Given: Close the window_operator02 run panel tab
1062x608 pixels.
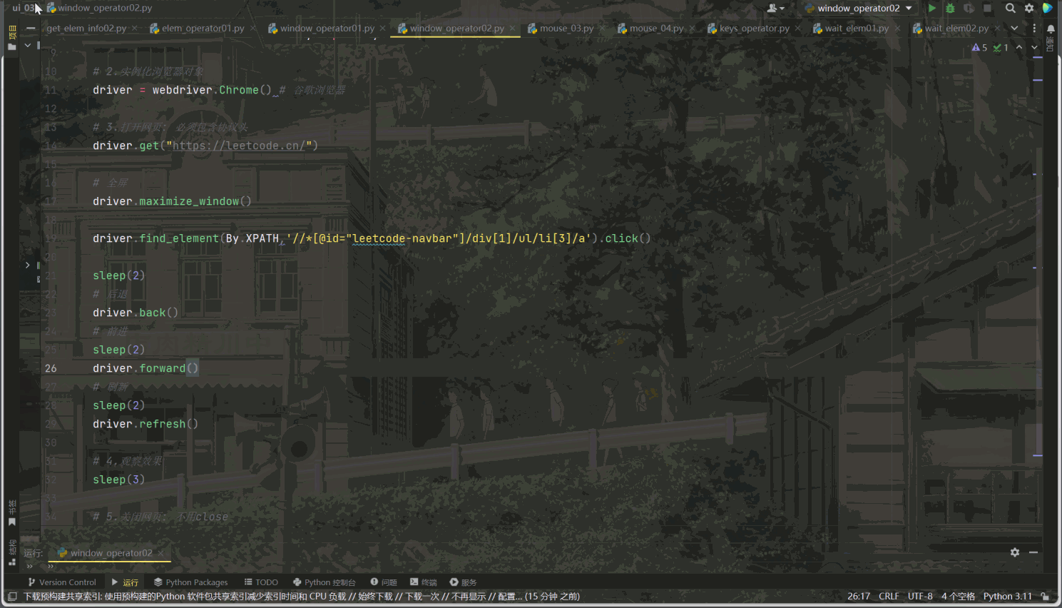Looking at the screenshot, I should point(161,553).
